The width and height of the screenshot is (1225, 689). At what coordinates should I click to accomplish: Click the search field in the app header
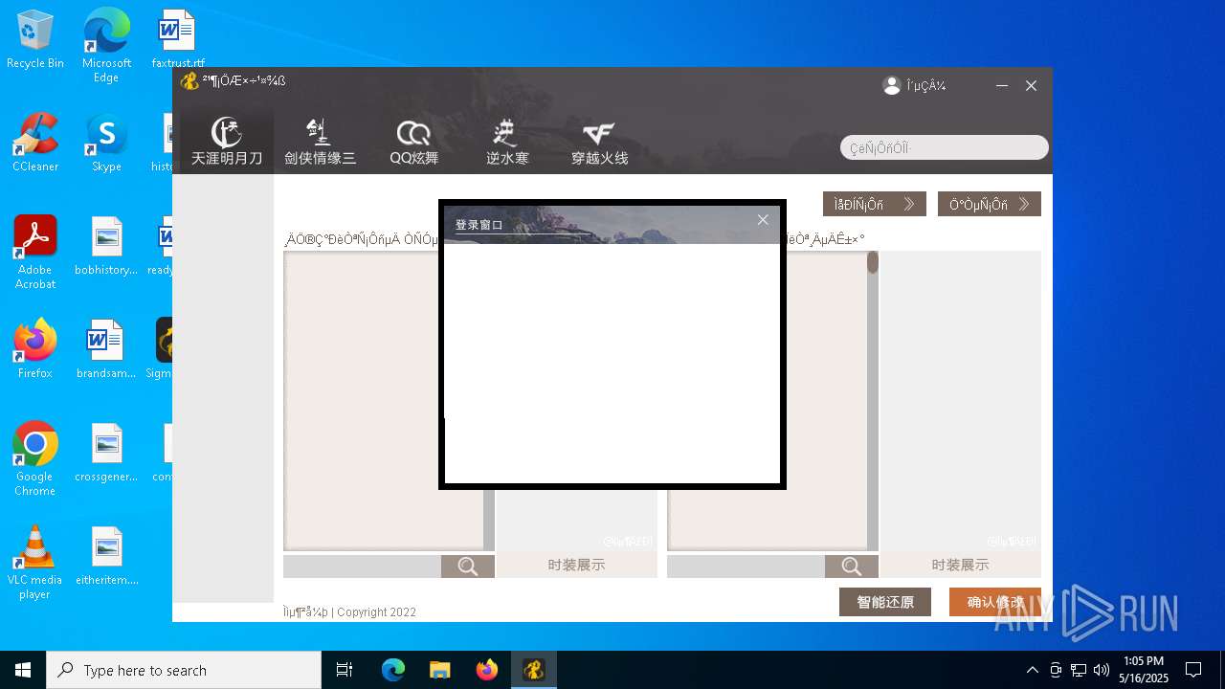tap(945, 147)
